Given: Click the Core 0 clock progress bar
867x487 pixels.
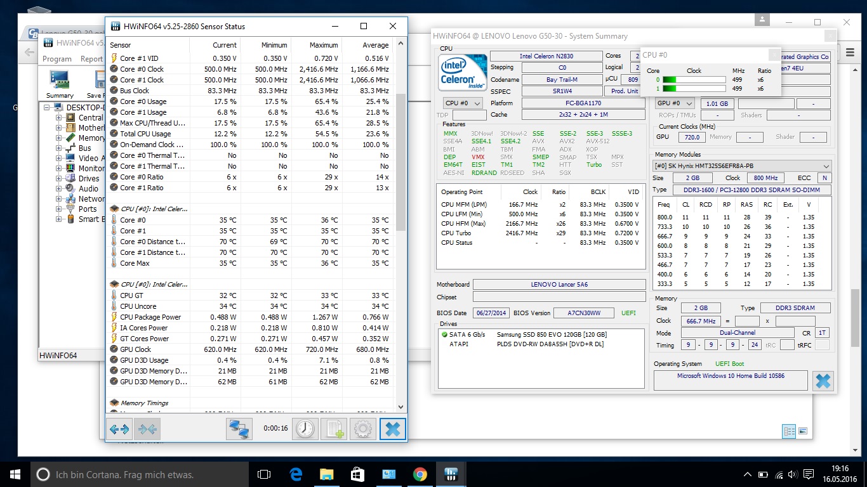Looking at the screenshot, I should 694,80.
